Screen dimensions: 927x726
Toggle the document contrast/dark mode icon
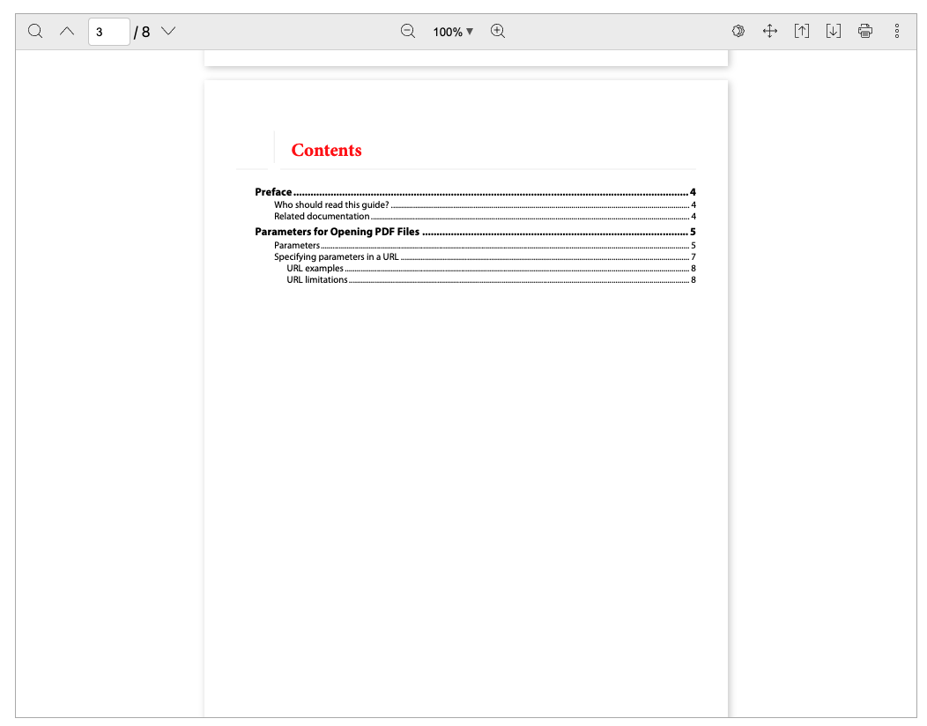738,31
